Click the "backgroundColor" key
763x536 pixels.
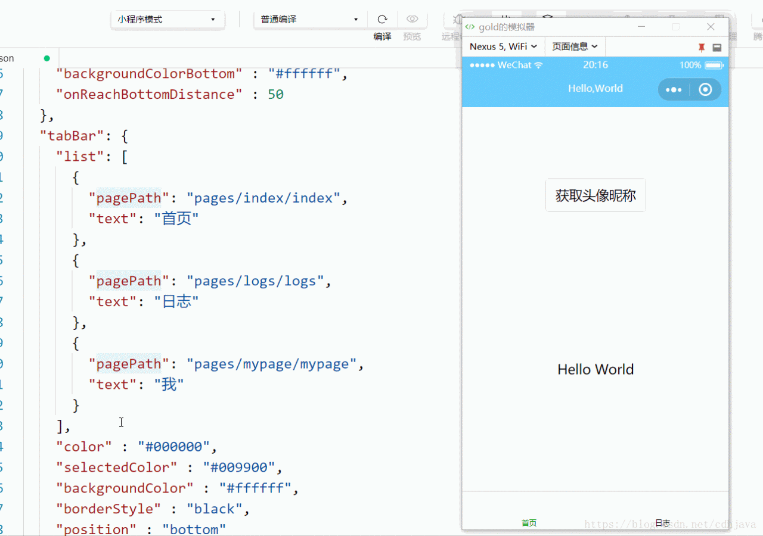tap(125, 488)
